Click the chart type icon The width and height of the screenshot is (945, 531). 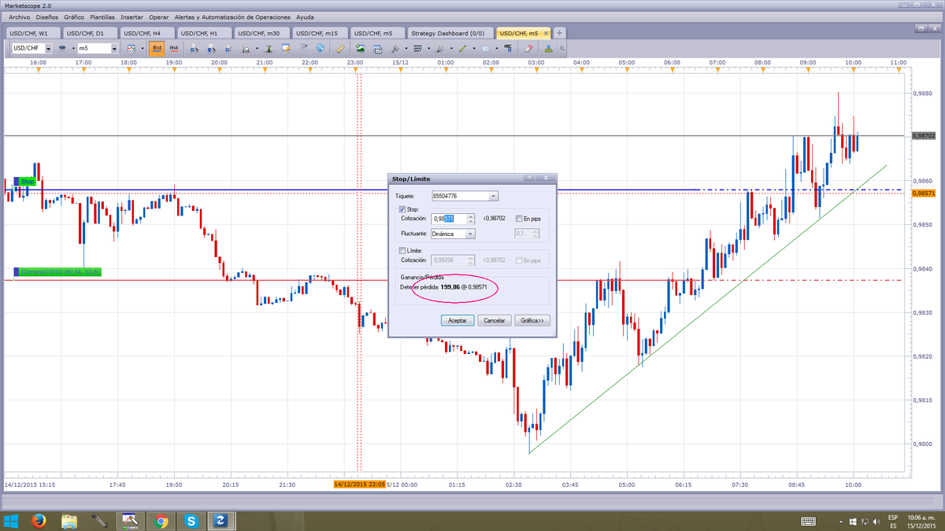[x=131, y=48]
